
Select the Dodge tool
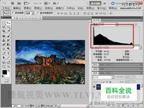point(9,49)
